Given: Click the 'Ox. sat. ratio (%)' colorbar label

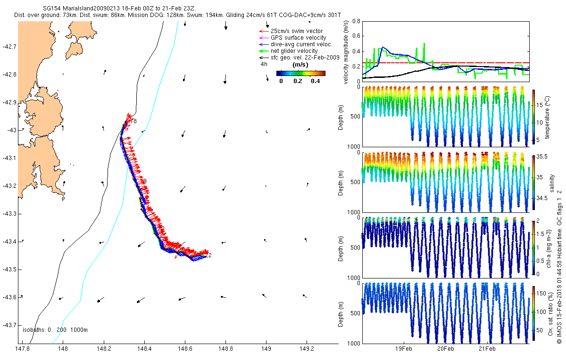Looking at the screenshot, I should 551,313.
